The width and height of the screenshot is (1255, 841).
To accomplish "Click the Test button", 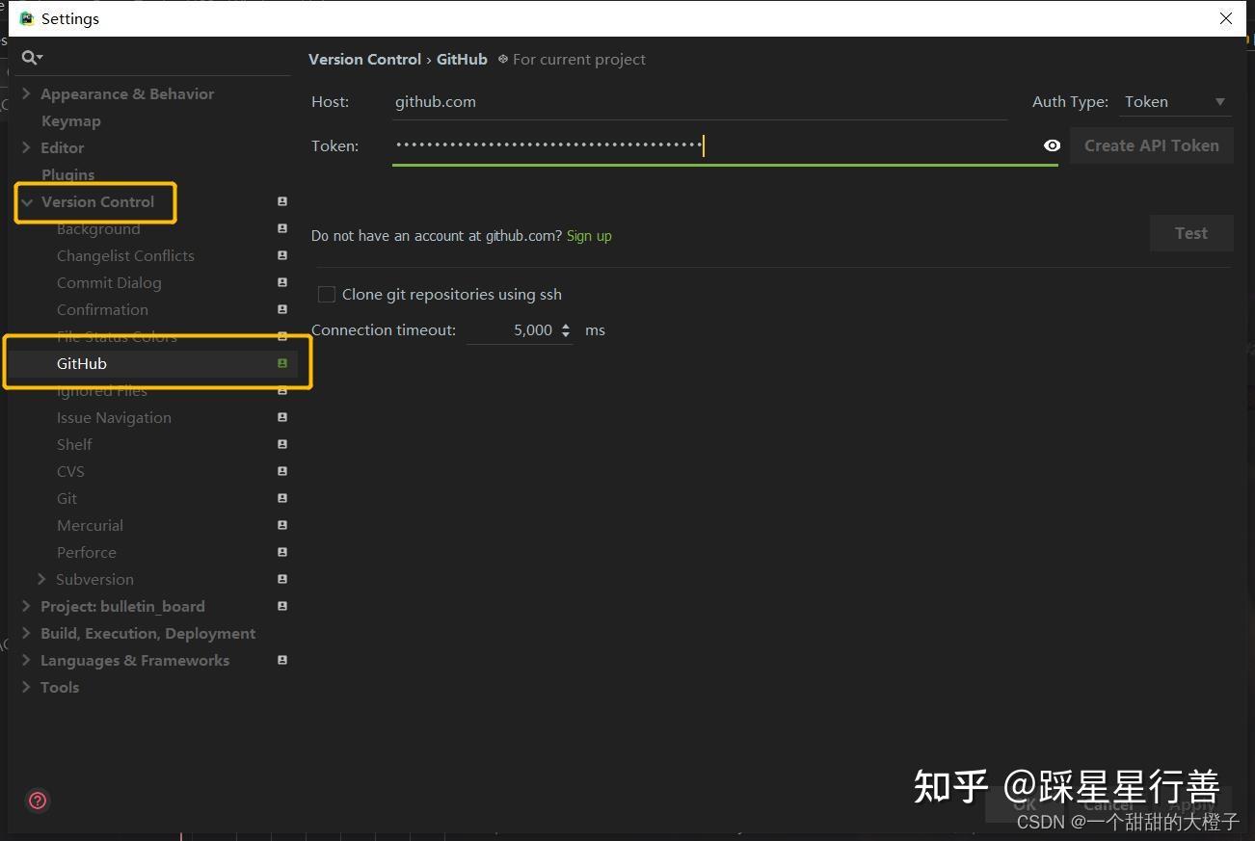I will point(1190,232).
